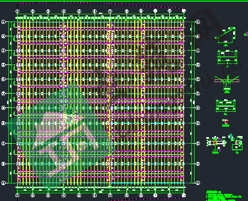Viewport: 248px width, 201px height.
Task: Click the second rectangular section detail with dimension lines
Action: click(x=225, y=107)
